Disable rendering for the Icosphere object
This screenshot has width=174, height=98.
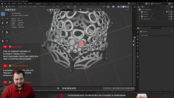point(172,14)
